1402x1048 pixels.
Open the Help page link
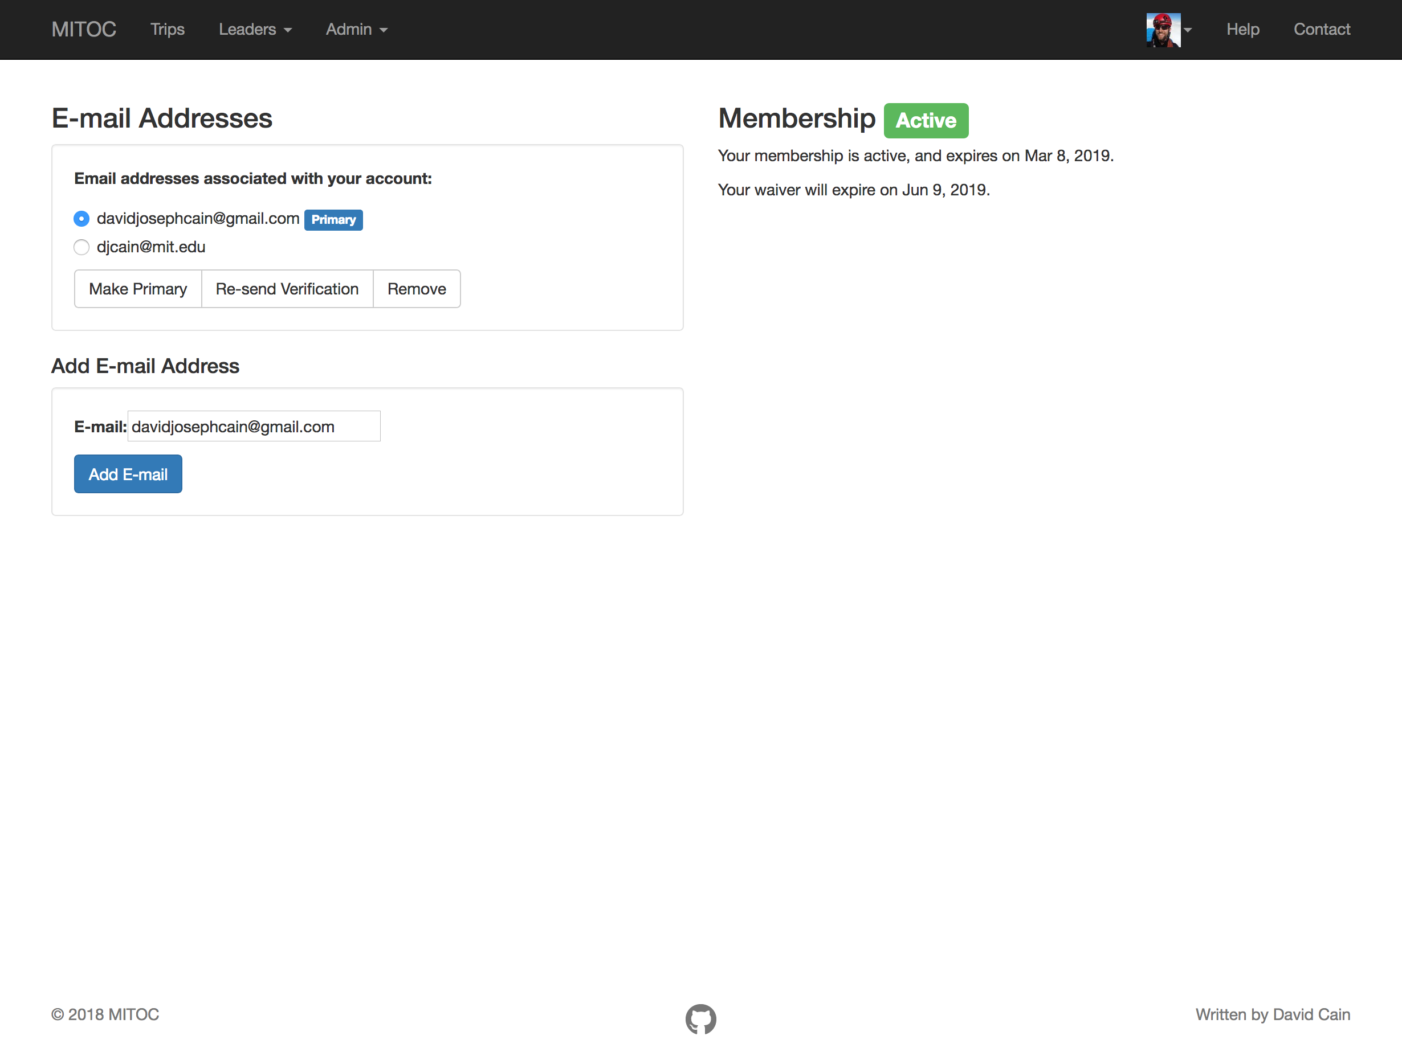pos(1242,30)
